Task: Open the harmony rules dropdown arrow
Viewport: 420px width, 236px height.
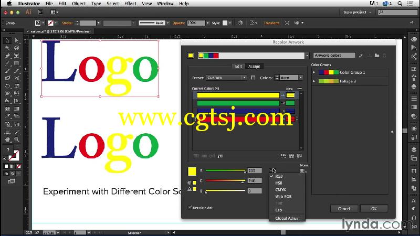Action: pyautogui.click(x=307, y=56)
